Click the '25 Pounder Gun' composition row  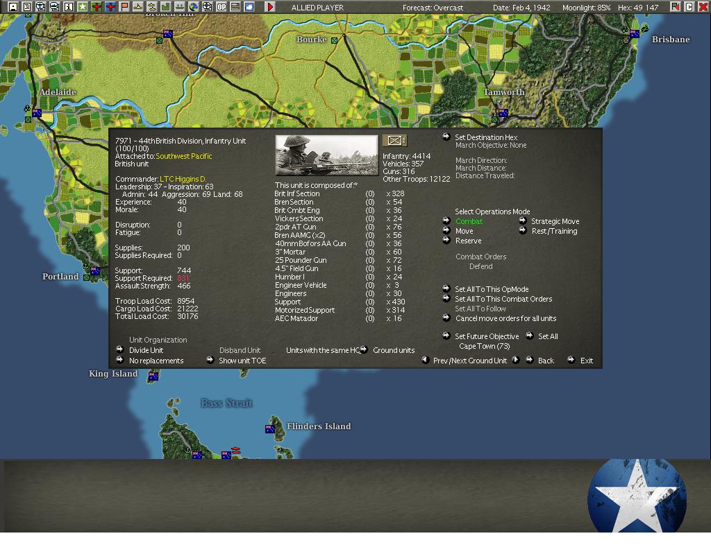point(339,260)
